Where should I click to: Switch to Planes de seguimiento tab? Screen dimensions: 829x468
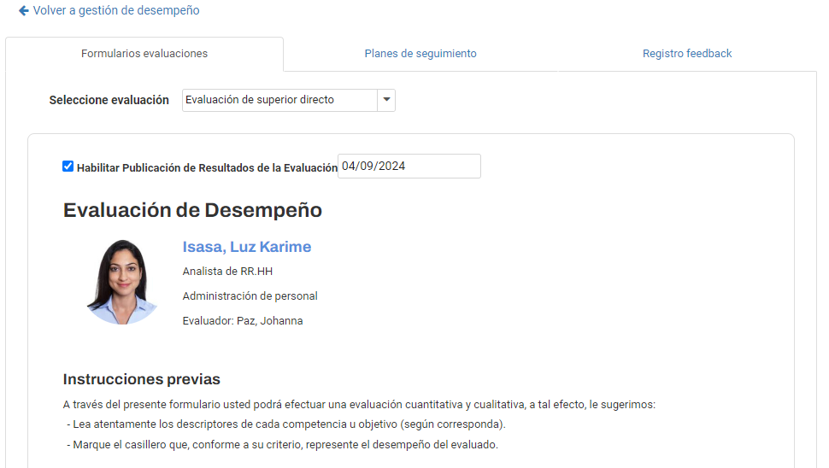click(420, 53)
